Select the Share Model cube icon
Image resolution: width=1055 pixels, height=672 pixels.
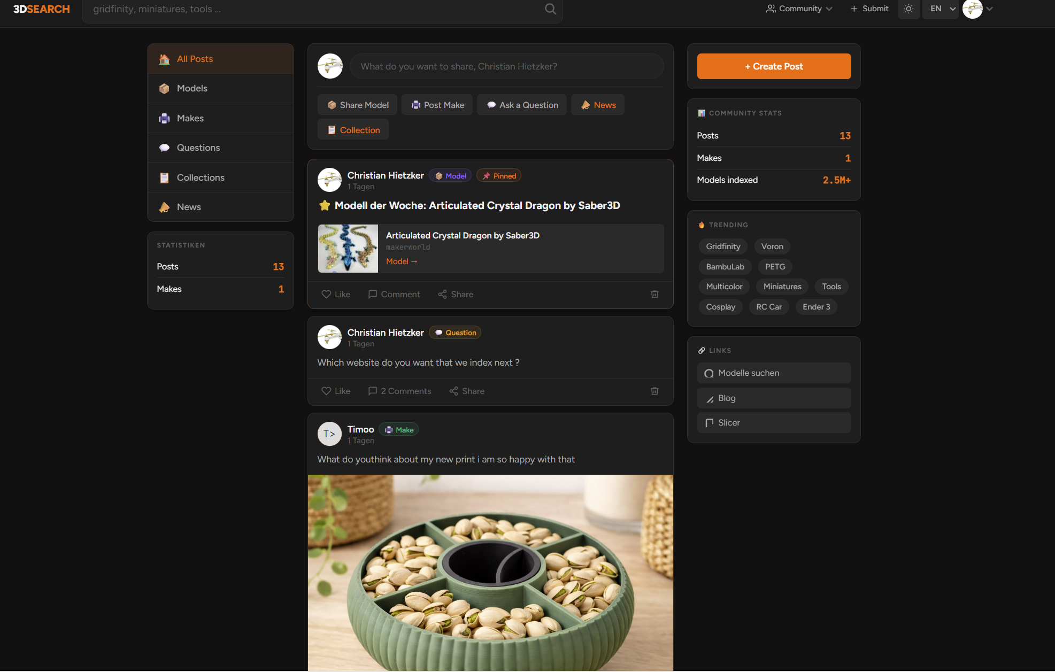(332, 105)
